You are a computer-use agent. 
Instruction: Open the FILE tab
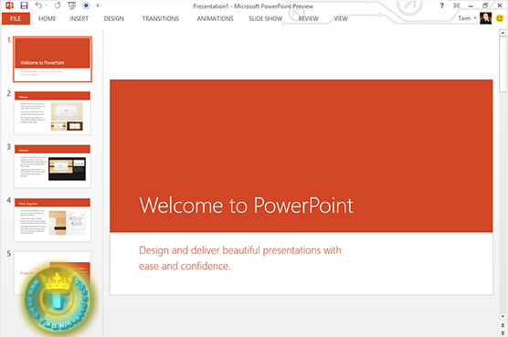tap(16, 18)
